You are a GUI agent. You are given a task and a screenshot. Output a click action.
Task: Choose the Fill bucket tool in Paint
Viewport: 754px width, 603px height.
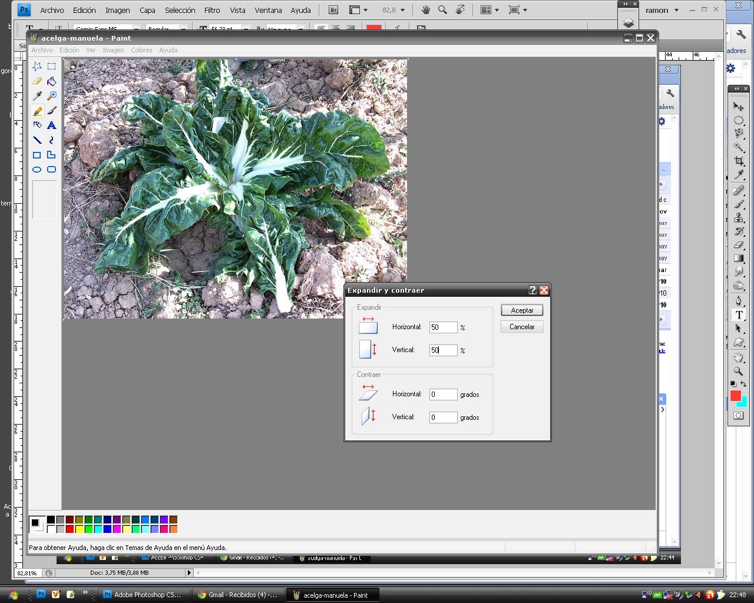[x=52, y=81]
